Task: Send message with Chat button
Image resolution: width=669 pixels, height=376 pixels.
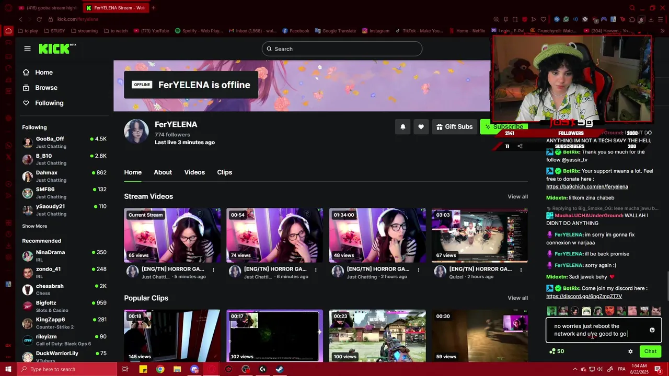Action: 650,351
